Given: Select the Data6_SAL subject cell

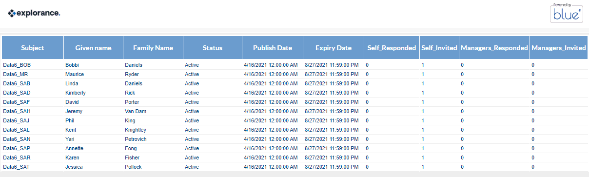Looking at the screenshot, I should click(x=17, y=130).
